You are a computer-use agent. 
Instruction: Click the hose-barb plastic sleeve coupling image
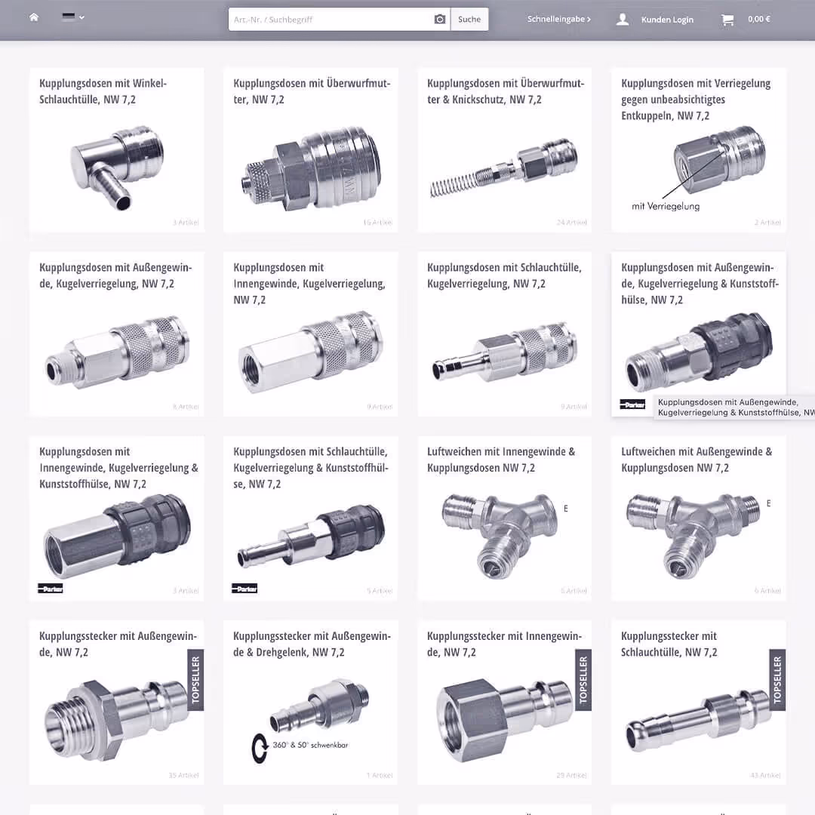point(311,537)
